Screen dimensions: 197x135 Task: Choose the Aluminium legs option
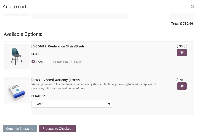coord(49,62)
